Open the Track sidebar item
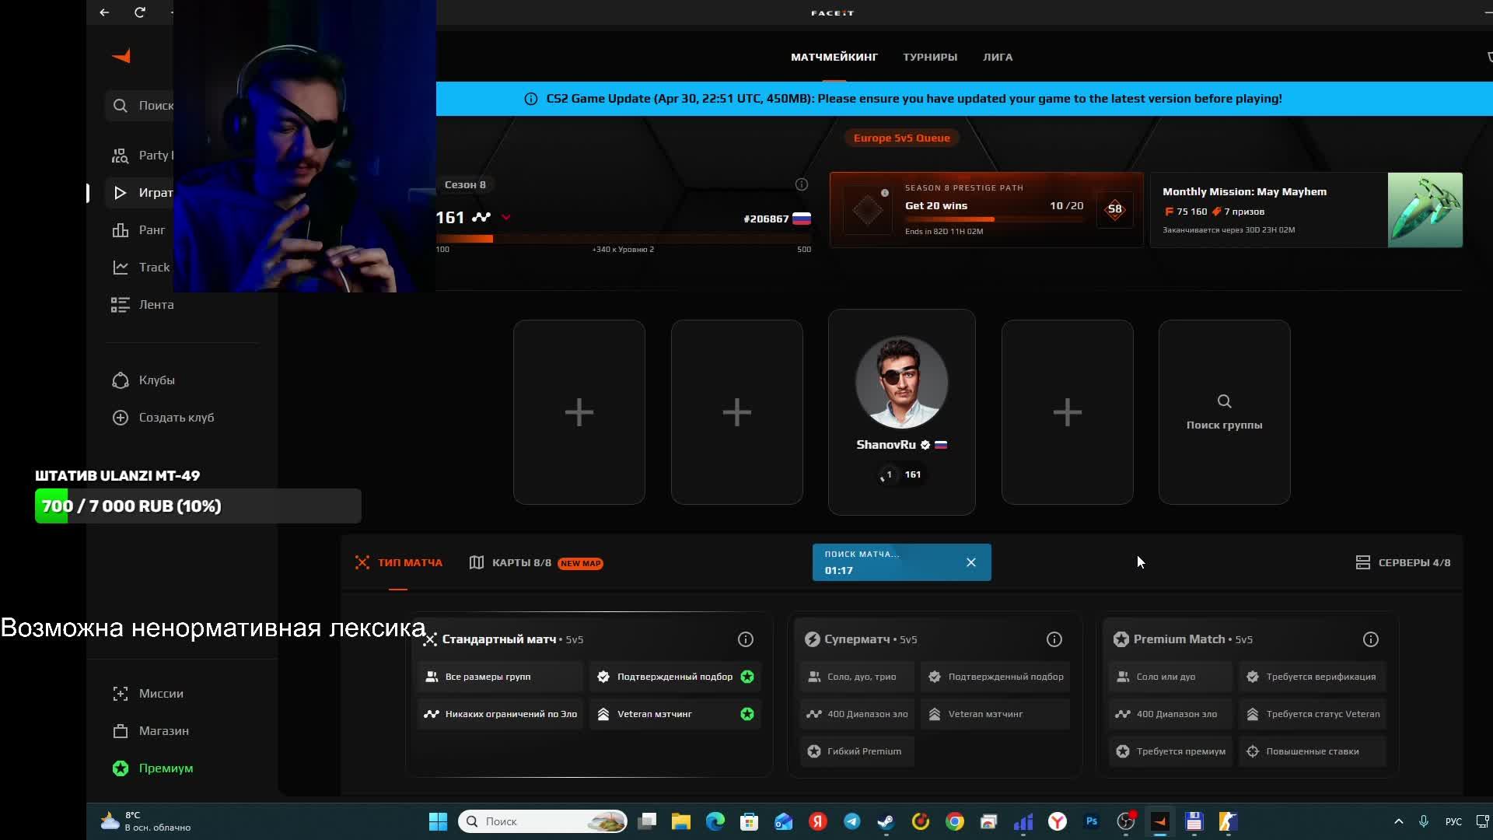 click(141, 268)
